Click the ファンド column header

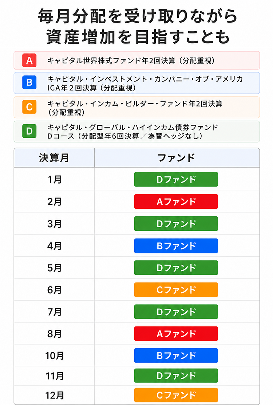177,158
